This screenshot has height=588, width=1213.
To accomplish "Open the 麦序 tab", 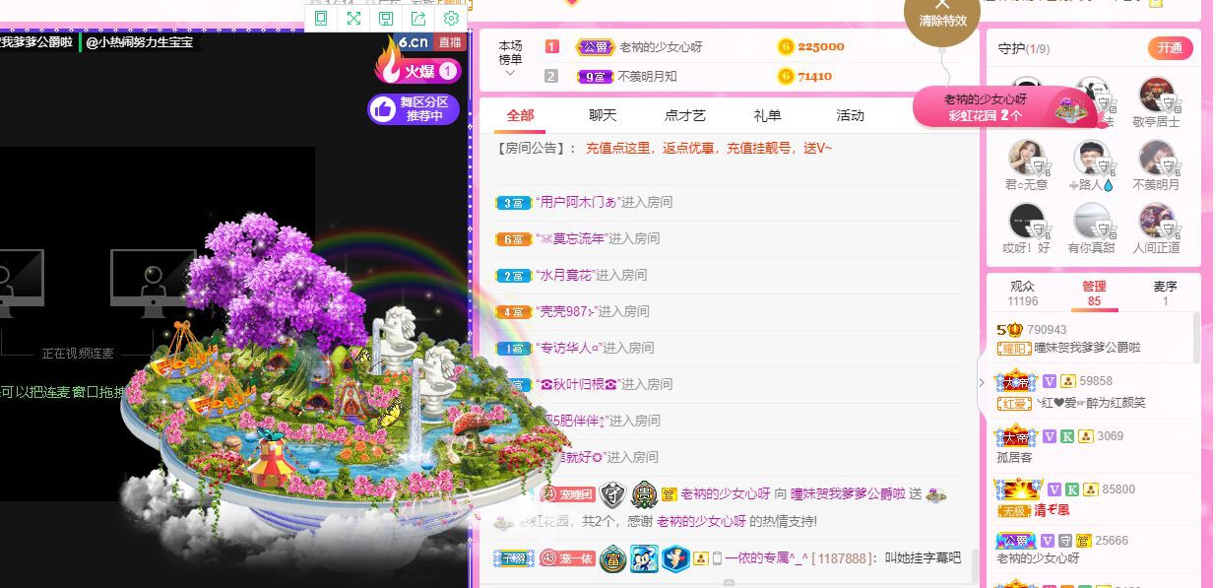I will point(1165,293).
